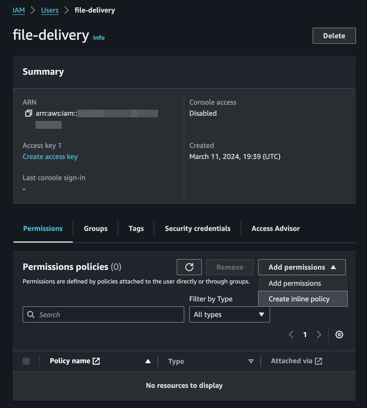Select Create inline policy menu option
This screenshot has width=367, height=408.
[303, 299]
